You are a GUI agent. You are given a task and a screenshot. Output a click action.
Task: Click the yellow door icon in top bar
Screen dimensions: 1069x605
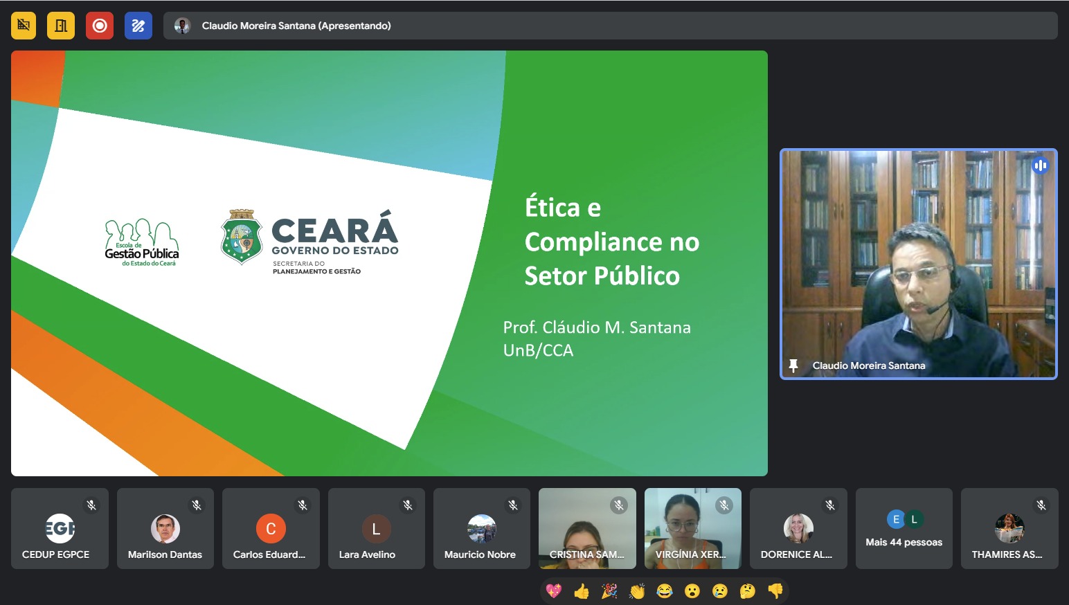point(61,26)
